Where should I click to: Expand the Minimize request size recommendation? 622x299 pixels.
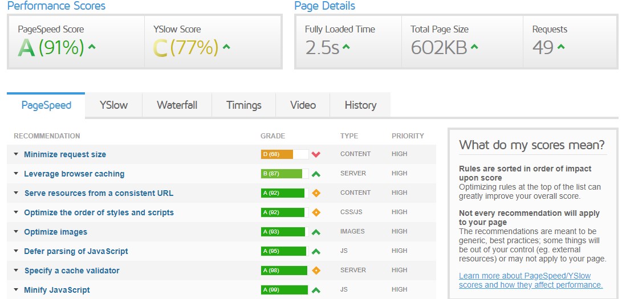(16, 154)
